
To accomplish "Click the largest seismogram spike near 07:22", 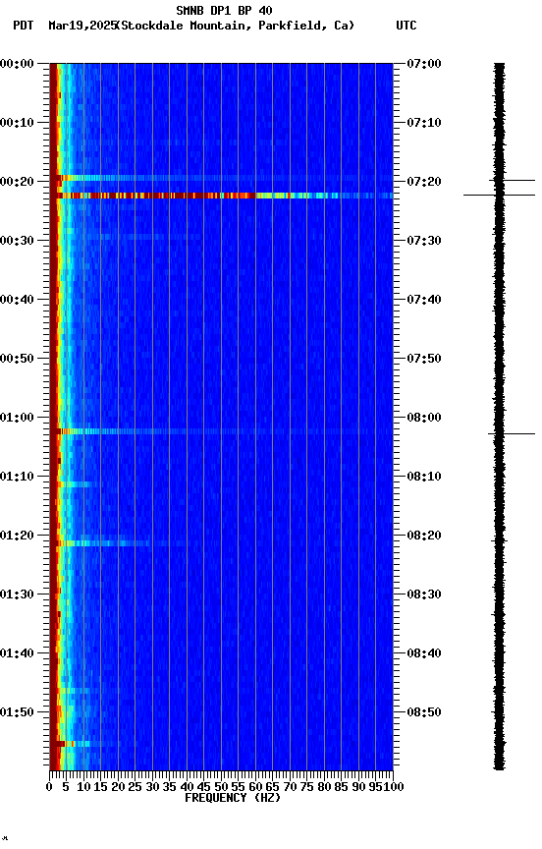I will click(499, 195).
